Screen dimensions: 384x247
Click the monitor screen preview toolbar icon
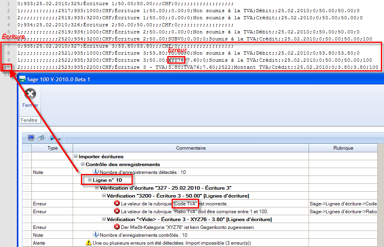point(31,138)
